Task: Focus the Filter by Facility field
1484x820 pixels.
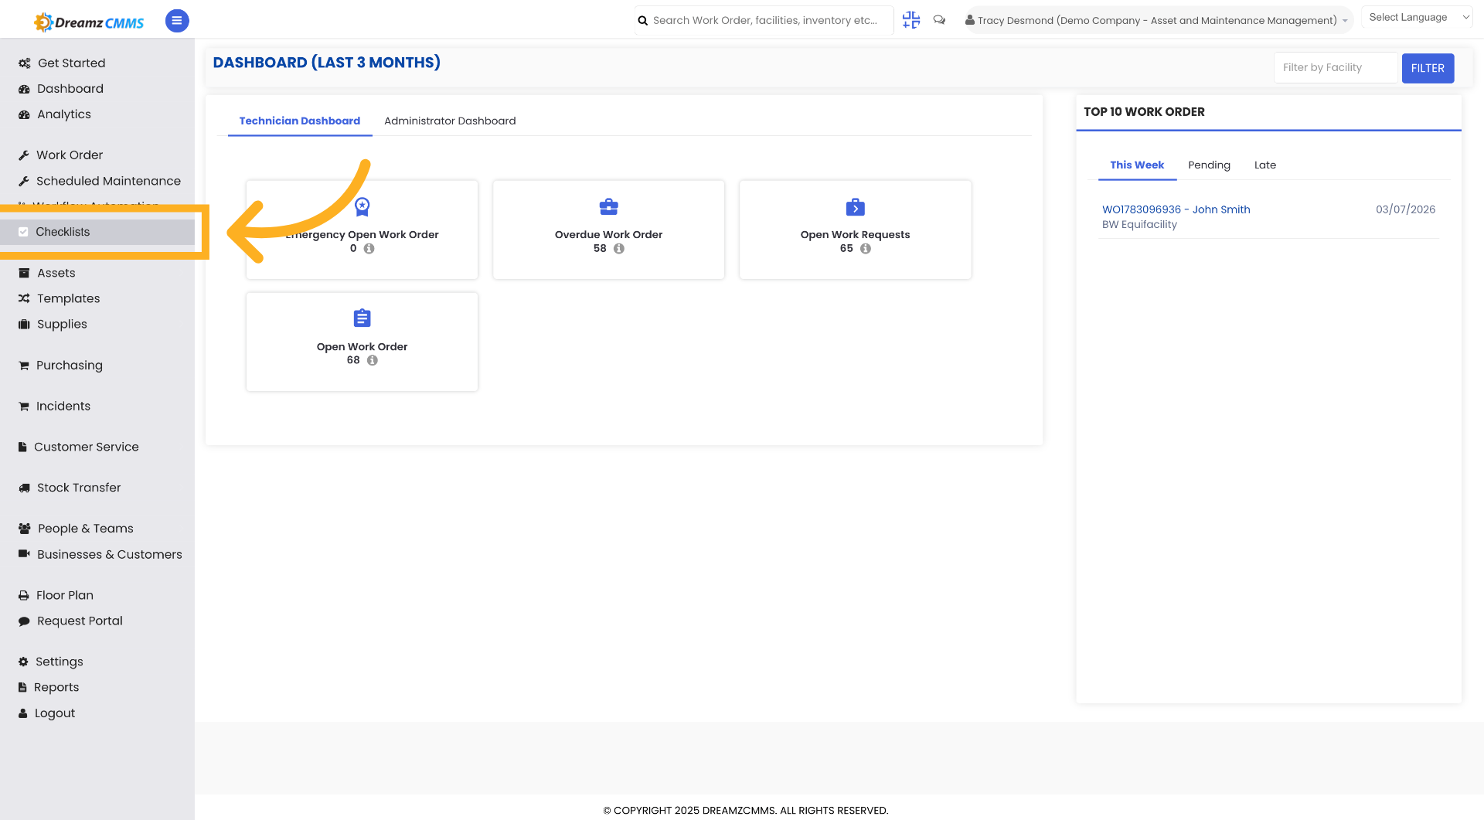Action: 1336,68
